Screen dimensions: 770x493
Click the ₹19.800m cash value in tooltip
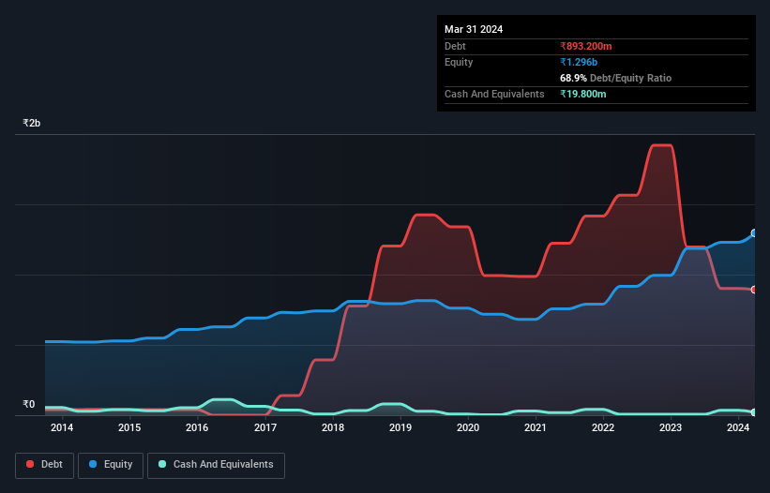coord(583,94)
